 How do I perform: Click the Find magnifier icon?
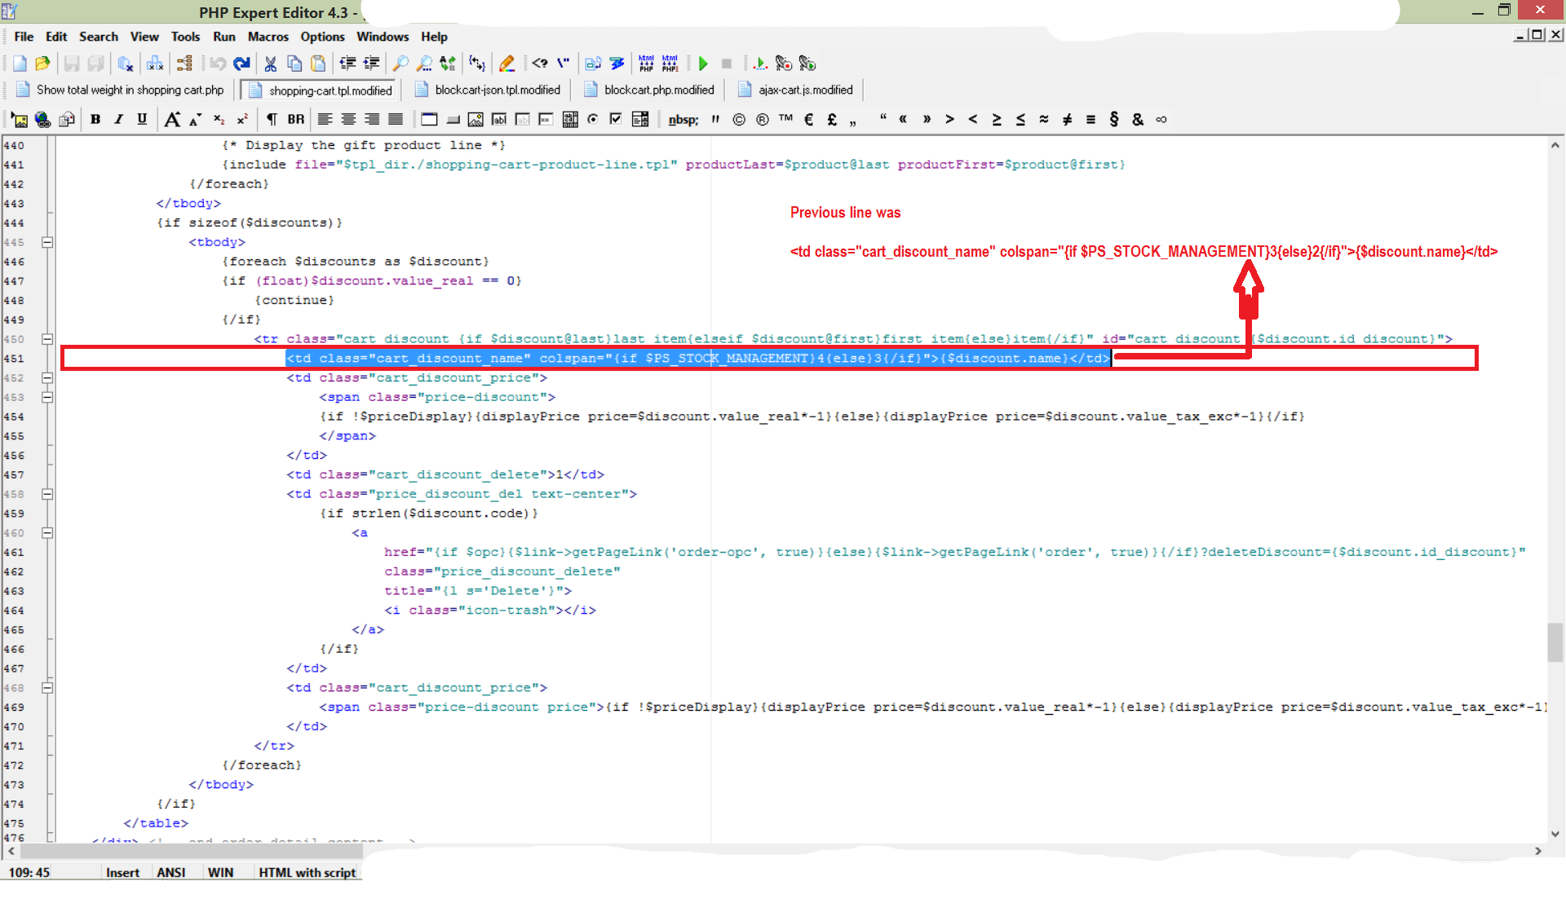[x=400, y=64]
